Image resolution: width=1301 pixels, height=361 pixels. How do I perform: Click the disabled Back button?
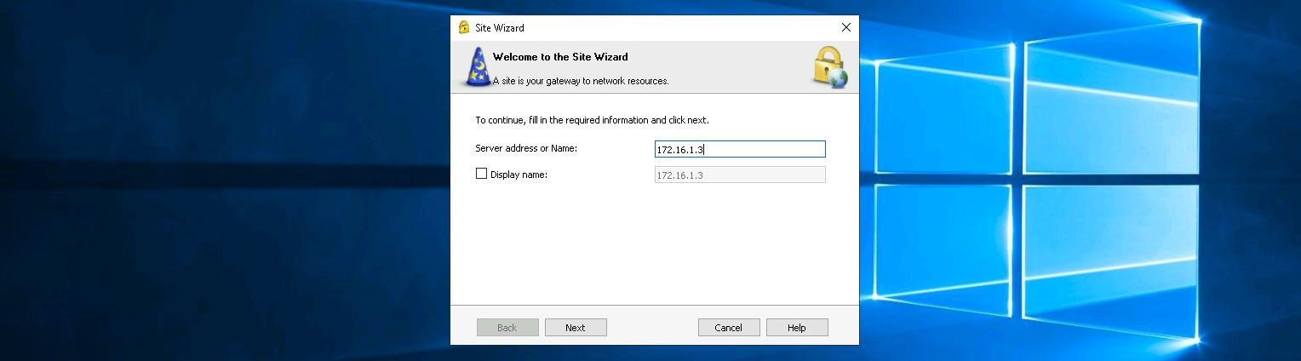coord(507,328)
